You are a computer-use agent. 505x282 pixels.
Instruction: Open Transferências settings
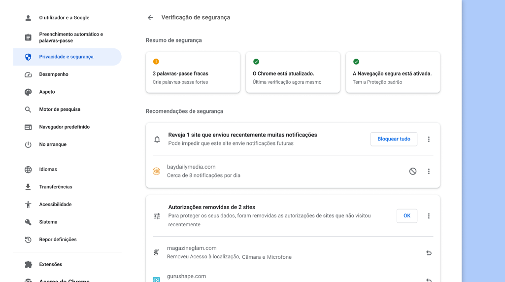67,187
